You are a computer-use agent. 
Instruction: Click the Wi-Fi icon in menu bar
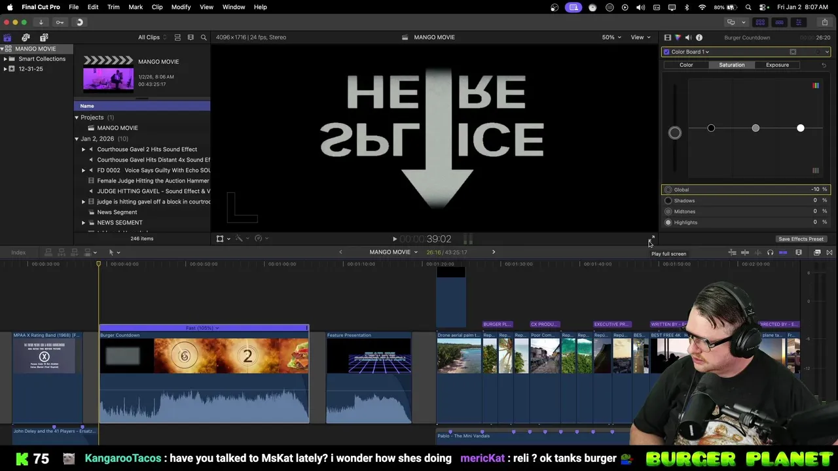pyautogui.click(x=702, y=7)
